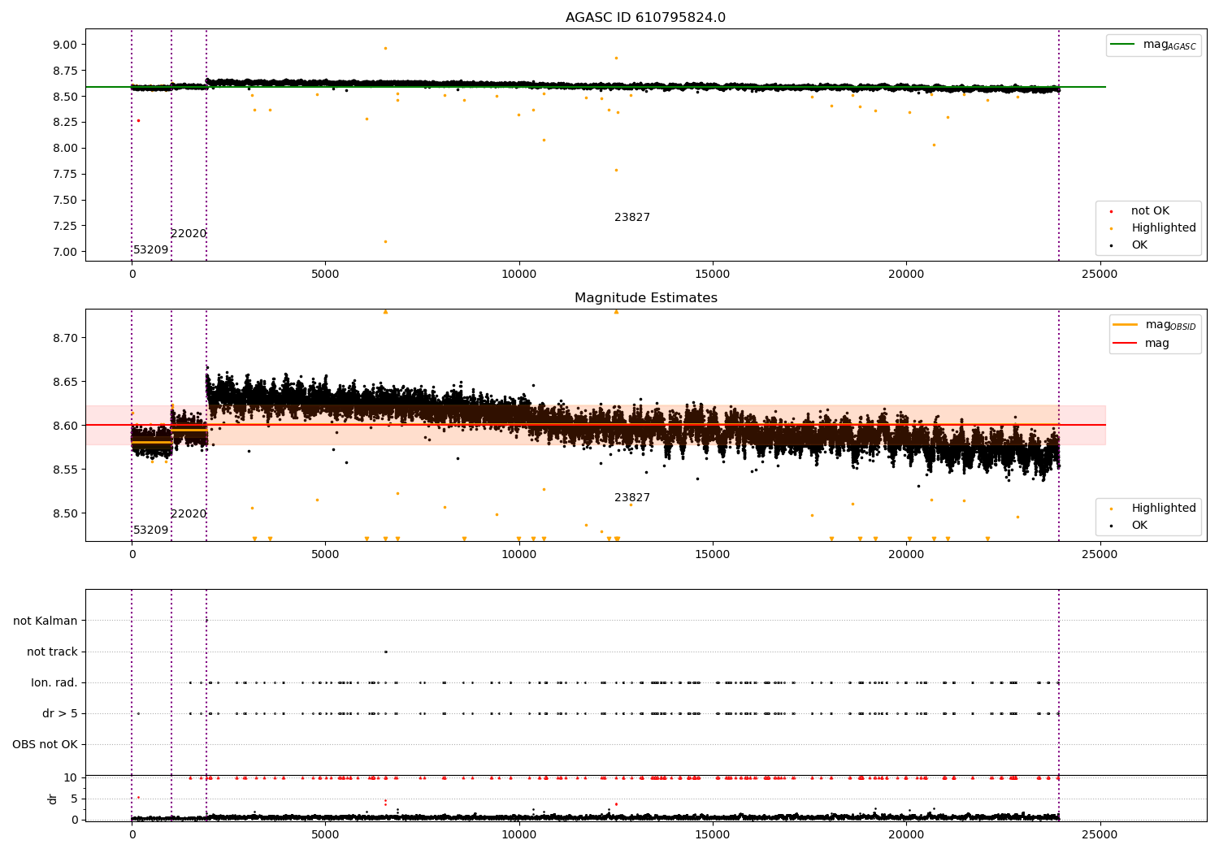Screen dimensions: 1219x853
Task: Click the 8.55 y-axis tick in the middle plot
Action: click(x=65, y=470)
